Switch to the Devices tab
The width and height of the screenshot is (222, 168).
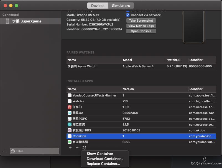98,6
